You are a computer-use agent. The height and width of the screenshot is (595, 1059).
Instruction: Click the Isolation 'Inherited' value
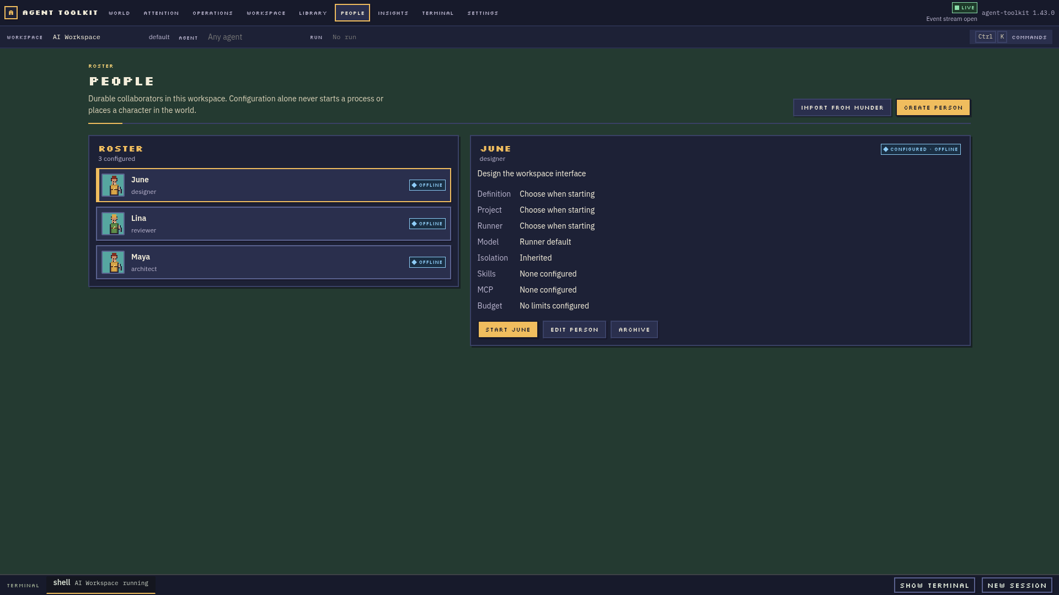pos(536,258)
